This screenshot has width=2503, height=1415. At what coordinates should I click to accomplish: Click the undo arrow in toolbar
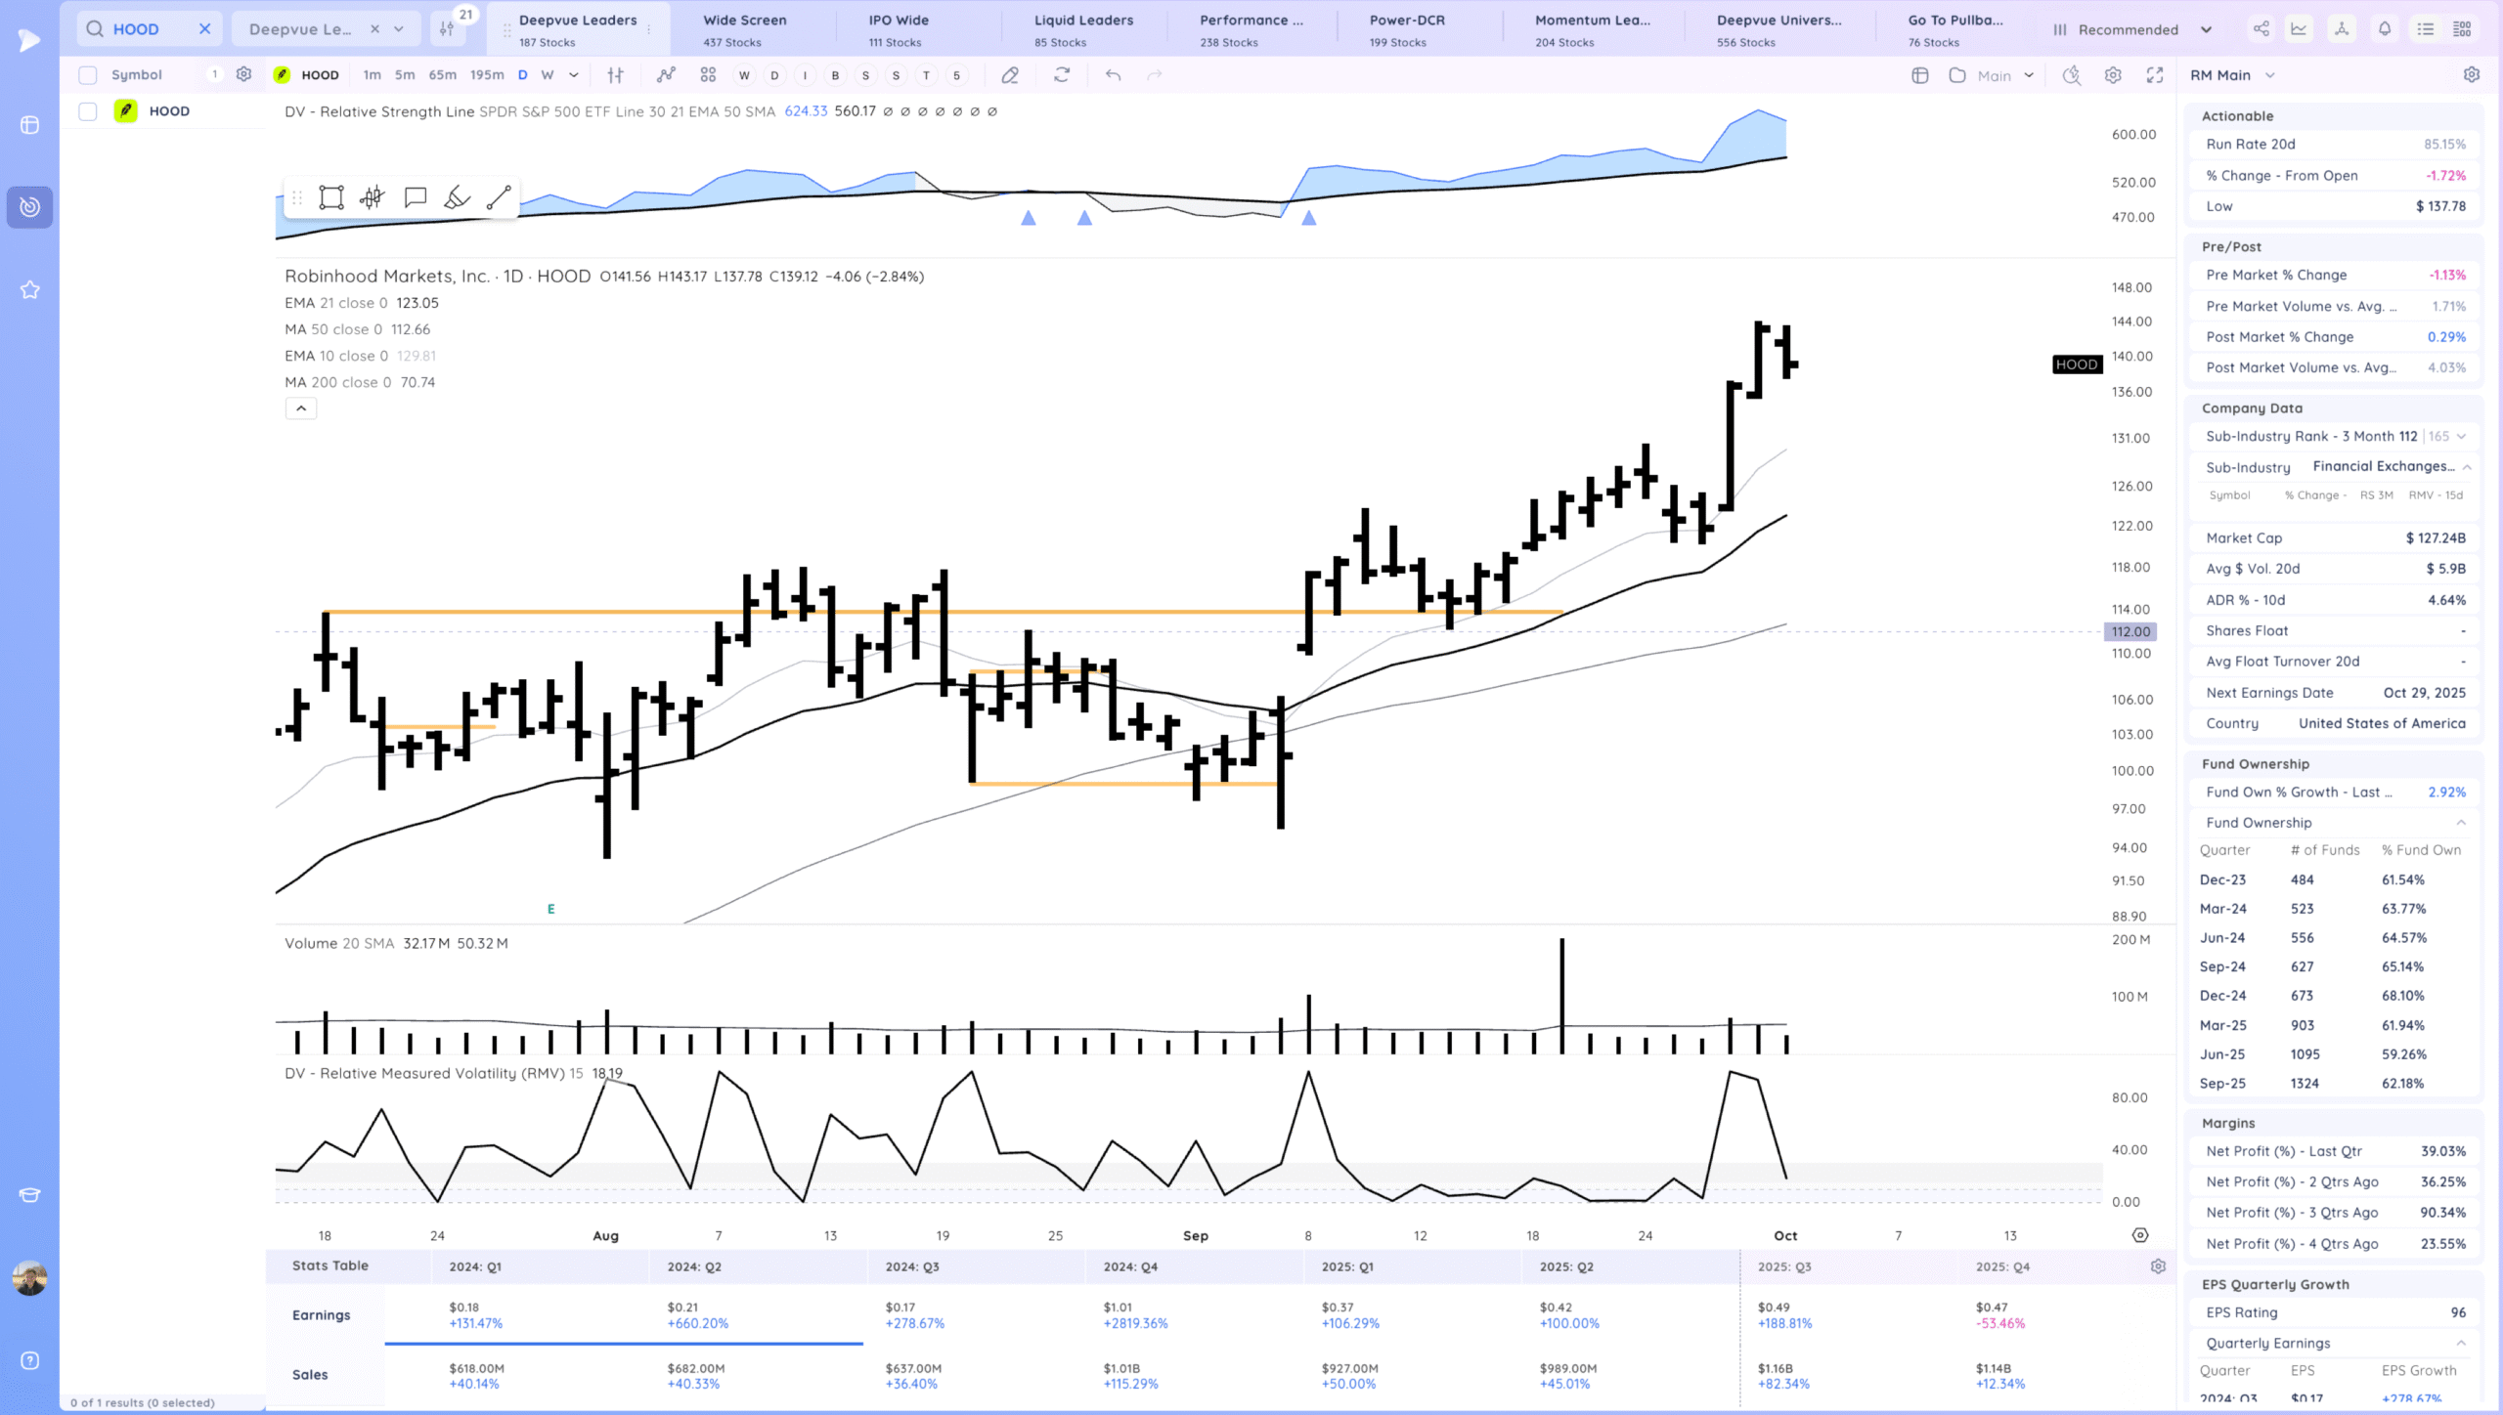click(1113, 75)
